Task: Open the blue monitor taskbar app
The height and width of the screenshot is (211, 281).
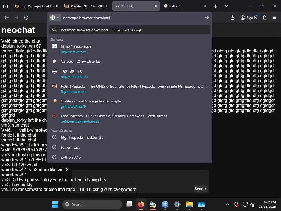Action: (201, 204)
